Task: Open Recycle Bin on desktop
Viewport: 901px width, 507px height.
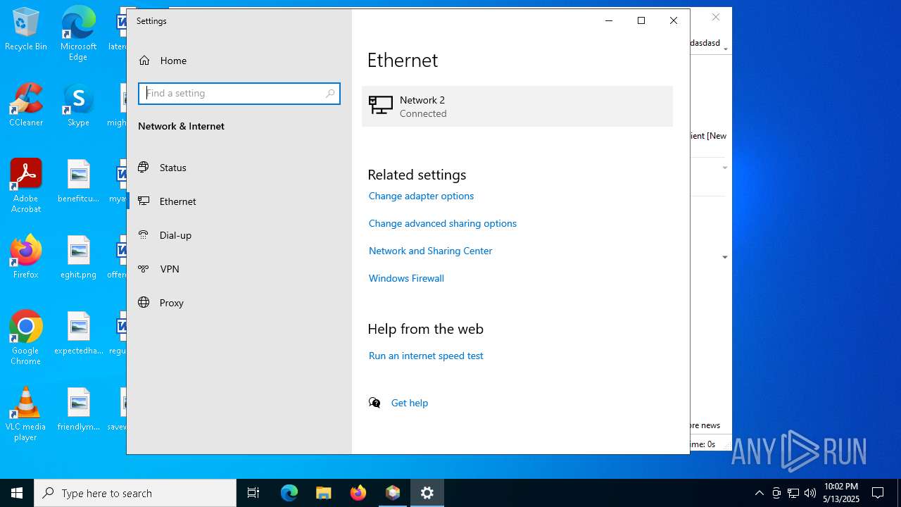Action: 26,30
